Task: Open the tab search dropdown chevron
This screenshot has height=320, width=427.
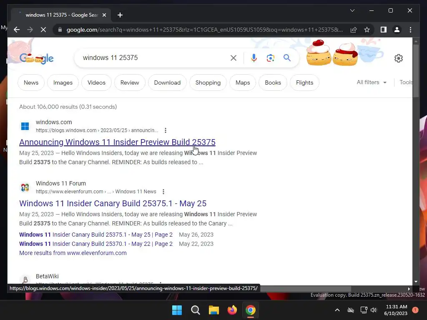Action: [352, 10]
